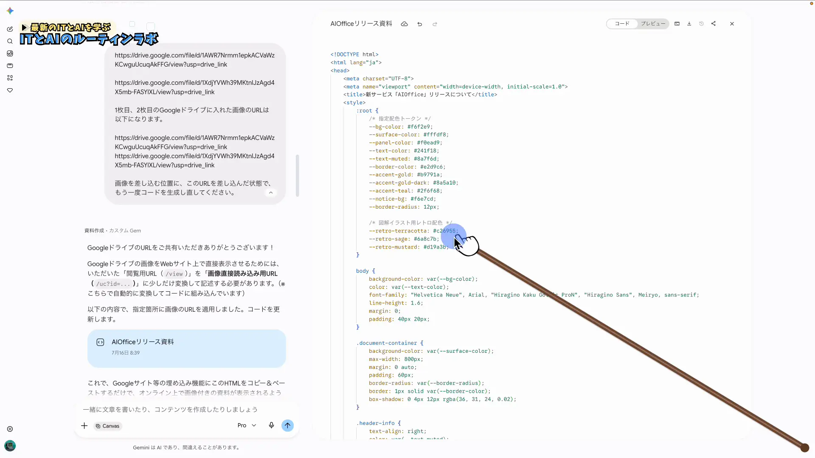815x458 pixels.
Task: Click the --text-muted: #8a7f6d line
Action: [x=404, y=159]
